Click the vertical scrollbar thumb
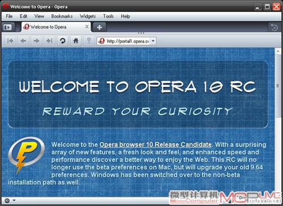 (278, 86)
